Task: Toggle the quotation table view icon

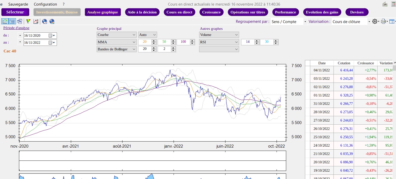Action: [12, 22]
